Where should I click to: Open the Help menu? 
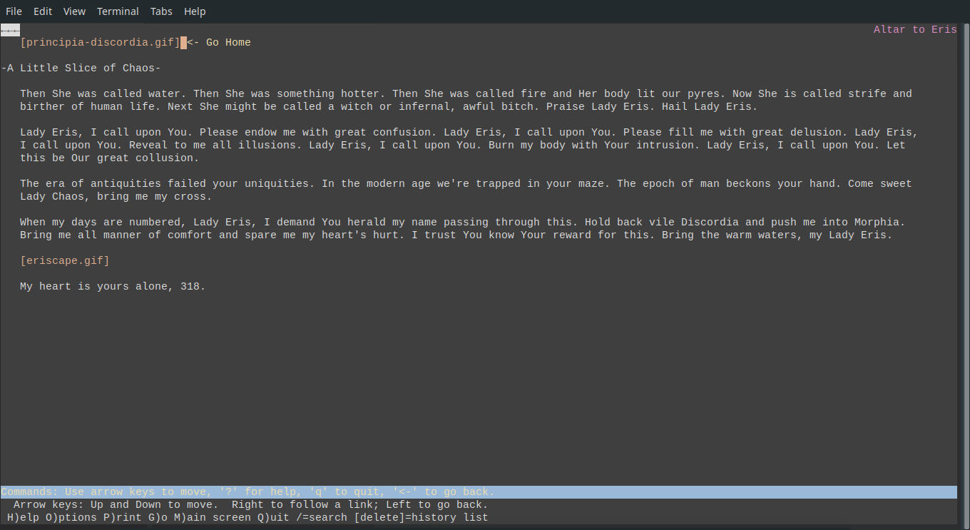pyautogui.click(x=195, y=11)
